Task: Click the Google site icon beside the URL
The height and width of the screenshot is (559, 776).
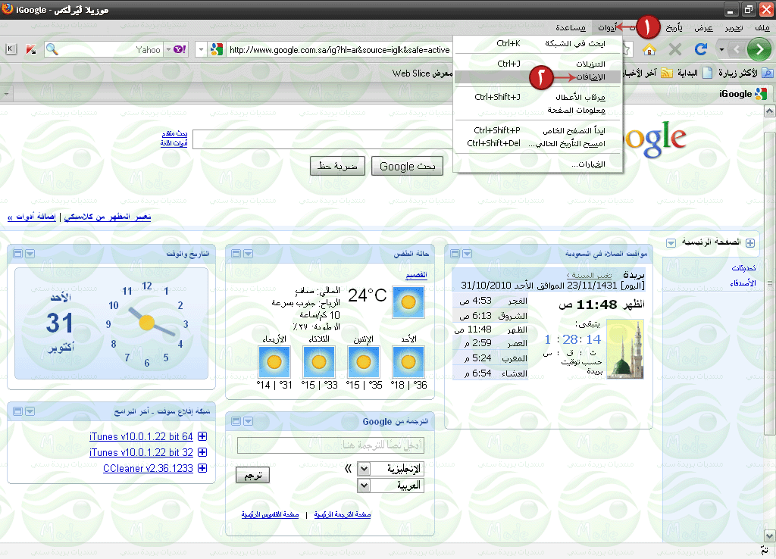Action: point(216,49)
